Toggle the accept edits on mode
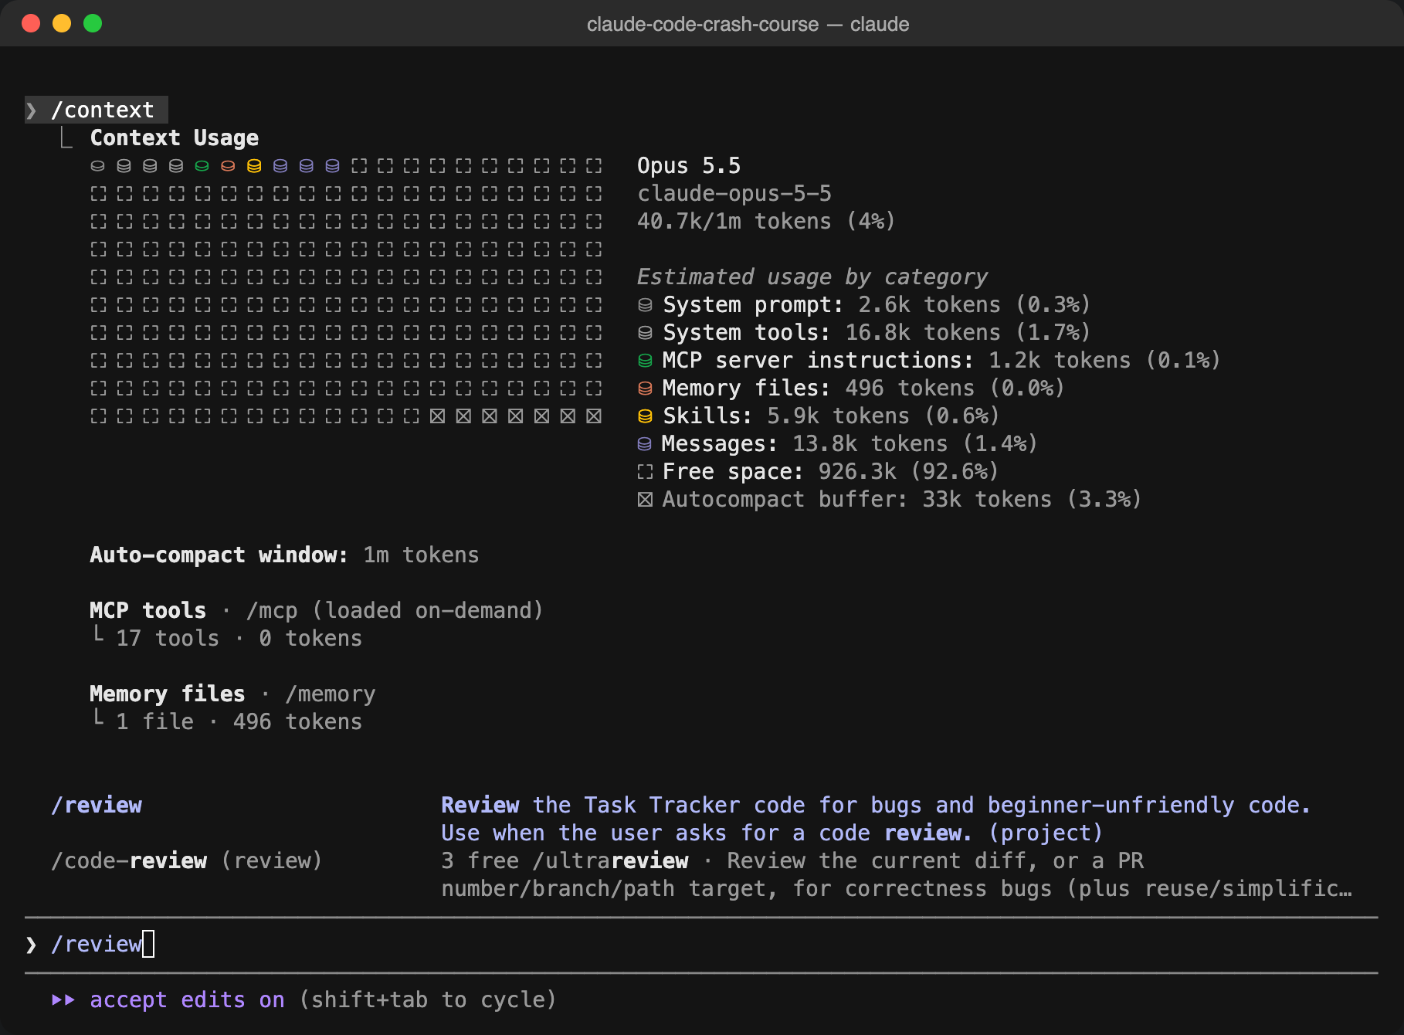The width and height of the screenshot is (1404, 1035). point(187,999)
